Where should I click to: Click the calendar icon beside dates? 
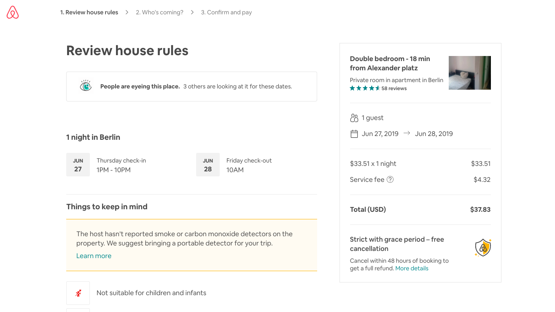[354, 134]
